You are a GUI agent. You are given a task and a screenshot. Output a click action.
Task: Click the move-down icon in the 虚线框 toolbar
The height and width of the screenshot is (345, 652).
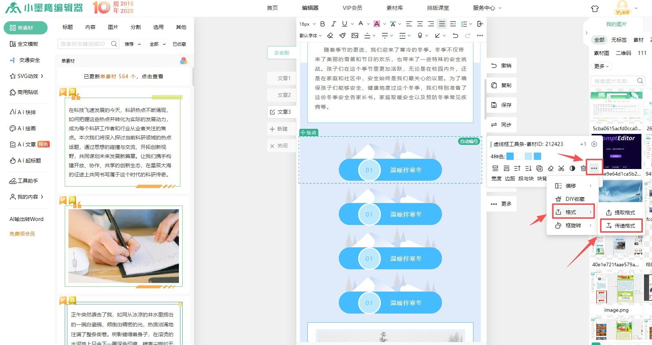528,168
